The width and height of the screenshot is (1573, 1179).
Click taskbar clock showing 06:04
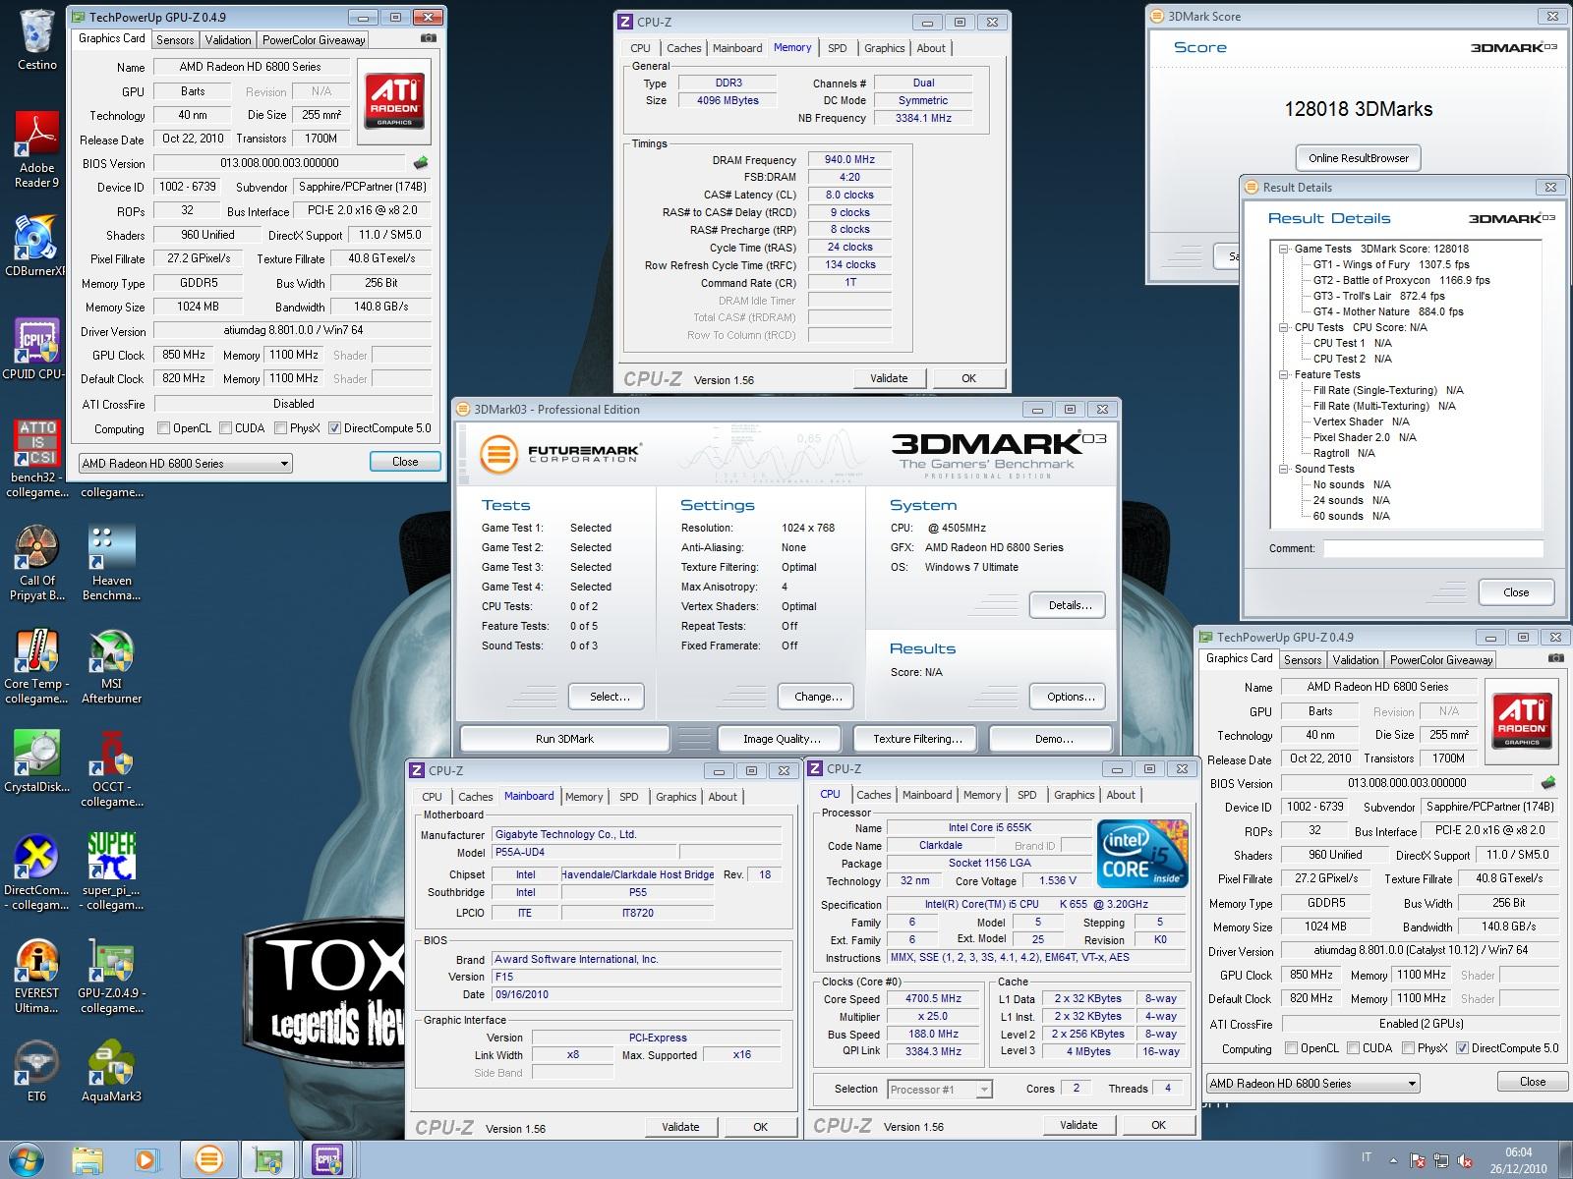[1518, 1160]
